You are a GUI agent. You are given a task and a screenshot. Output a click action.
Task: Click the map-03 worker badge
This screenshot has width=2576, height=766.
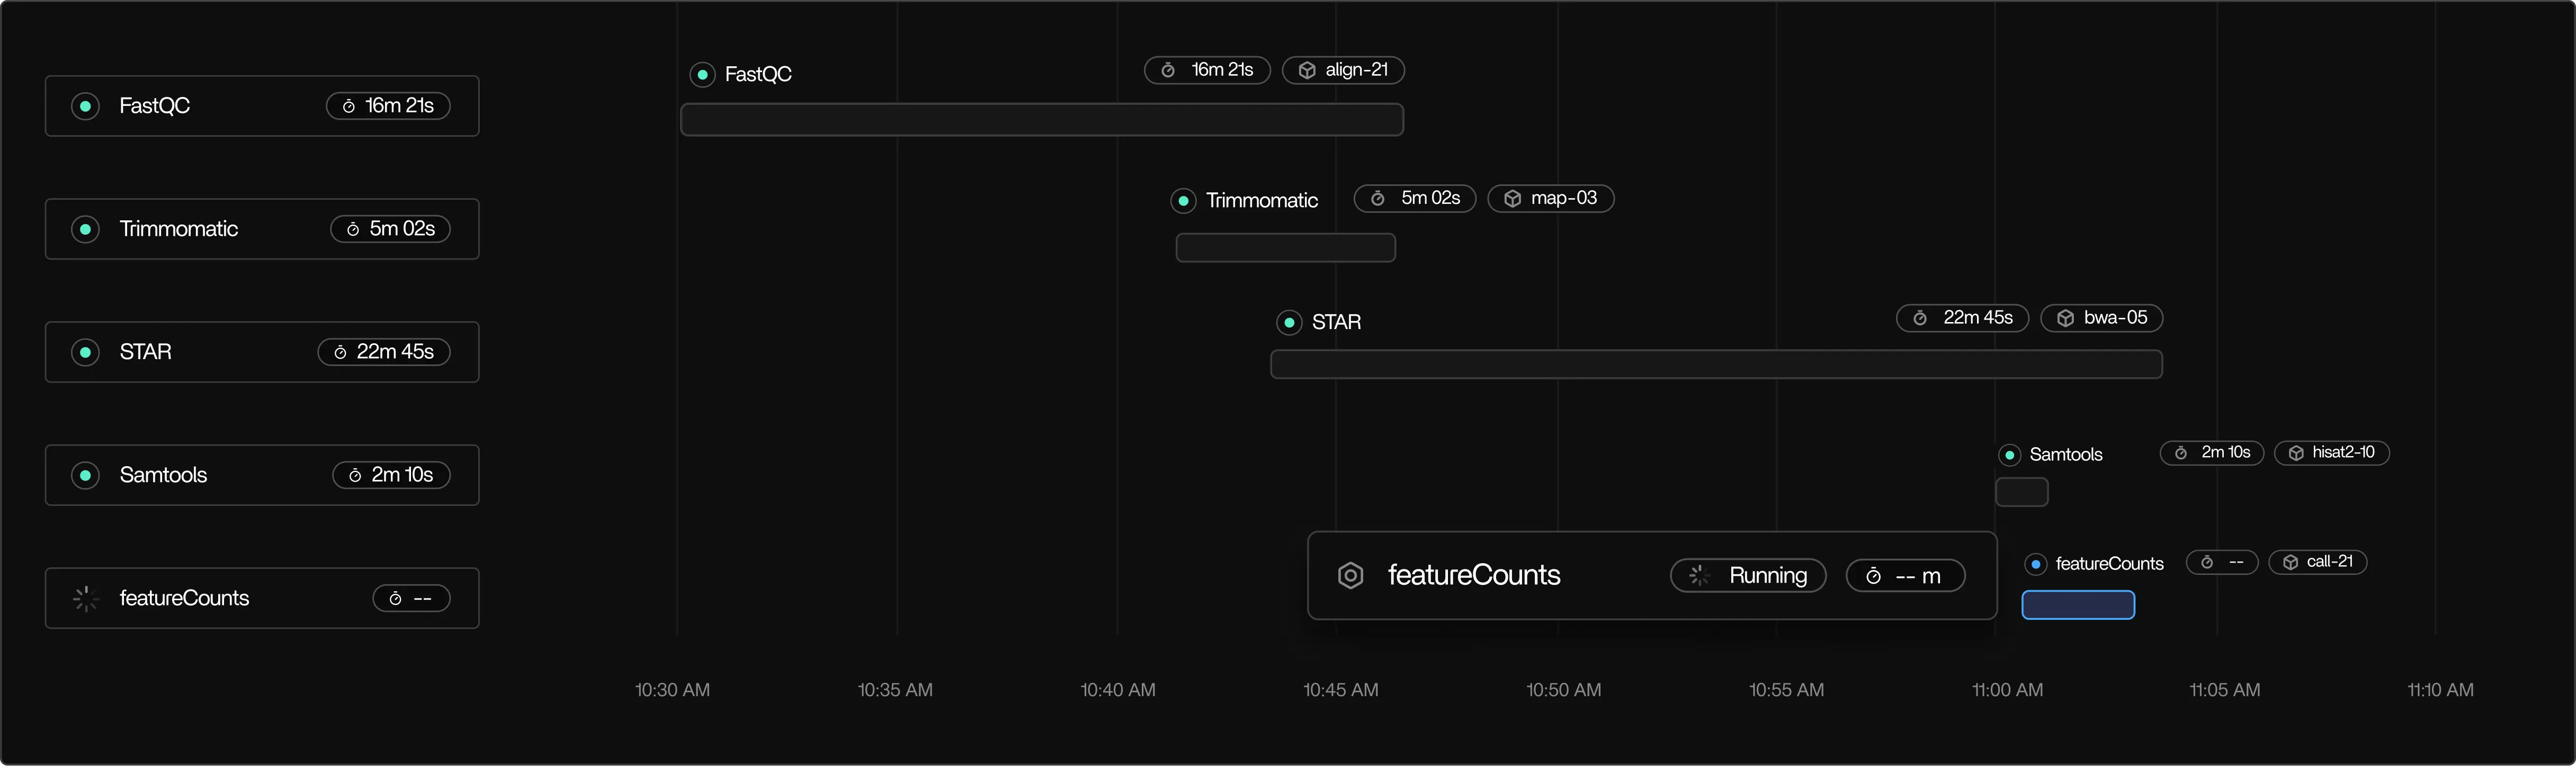point(1550,198)
